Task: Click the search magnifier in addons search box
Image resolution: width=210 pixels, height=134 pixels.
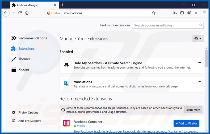Action: pos(200,25)
